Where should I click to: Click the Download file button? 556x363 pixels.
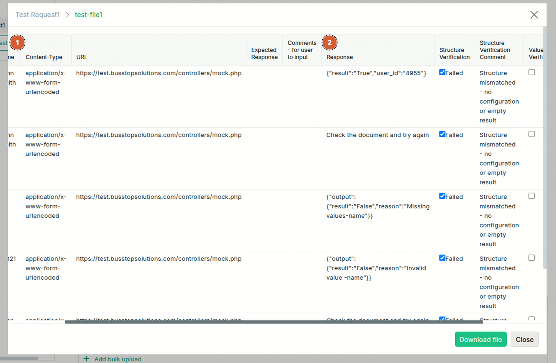point(480,340)
